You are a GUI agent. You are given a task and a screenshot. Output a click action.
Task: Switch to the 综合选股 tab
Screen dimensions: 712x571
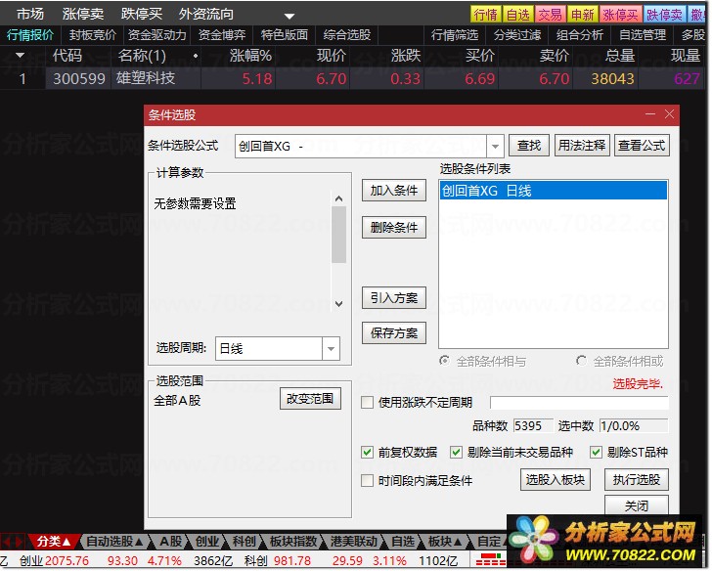347,35
